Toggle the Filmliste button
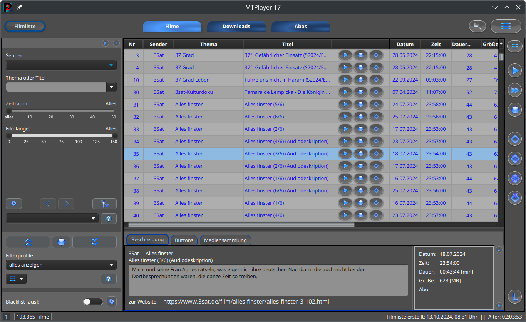 click(25, 26)
